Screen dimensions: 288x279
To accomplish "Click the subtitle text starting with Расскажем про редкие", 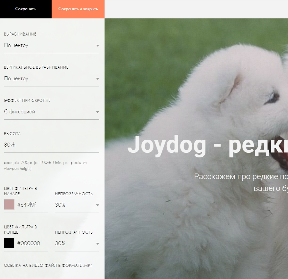I will coord(241,176).
